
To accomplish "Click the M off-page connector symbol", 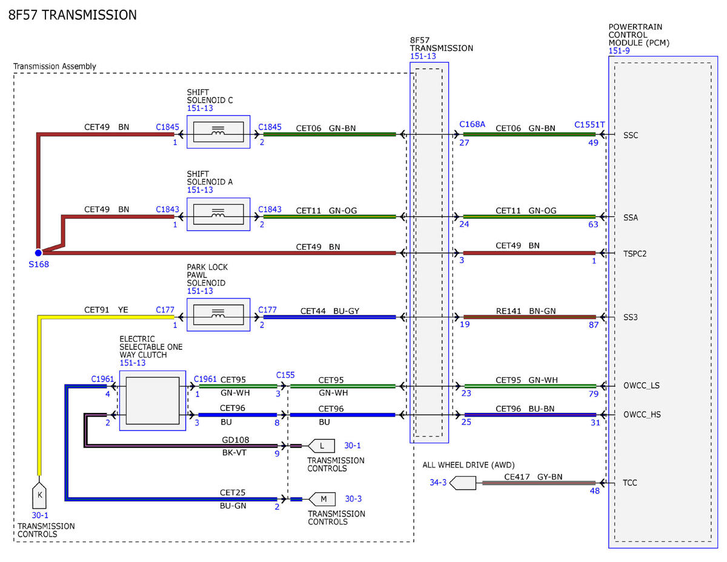I will [x=322, y=499].
